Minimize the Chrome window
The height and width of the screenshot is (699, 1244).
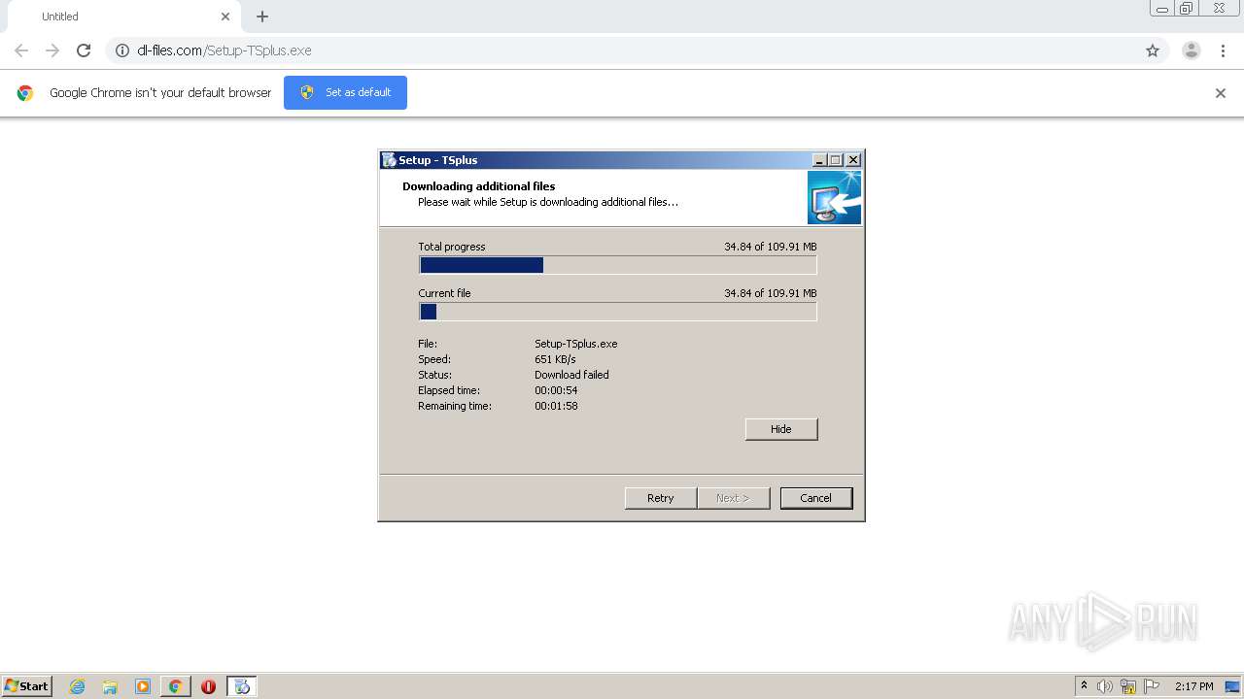1162,9
